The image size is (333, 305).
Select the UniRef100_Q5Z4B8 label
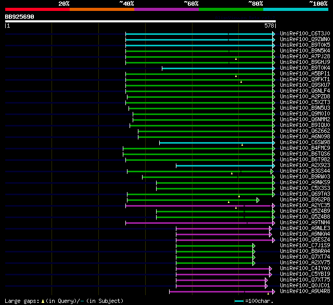coord(305,217)
